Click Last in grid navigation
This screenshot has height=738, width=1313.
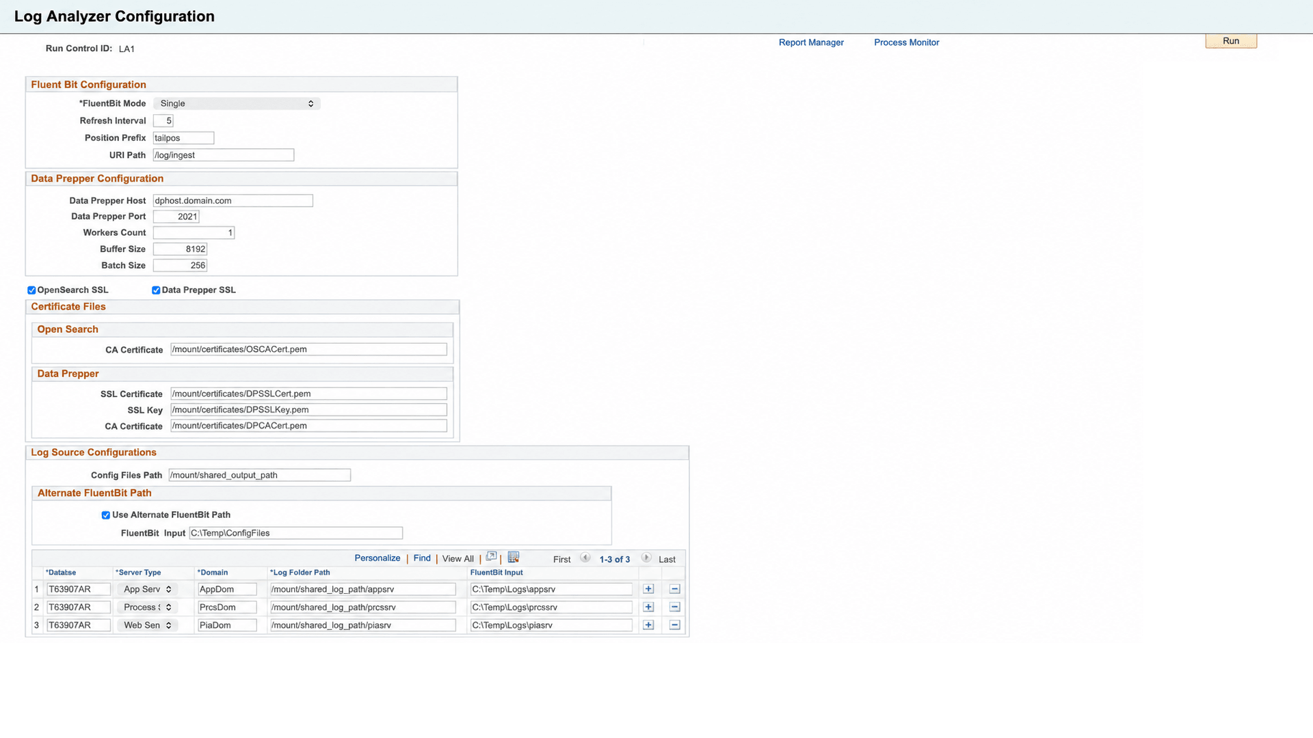667,560
